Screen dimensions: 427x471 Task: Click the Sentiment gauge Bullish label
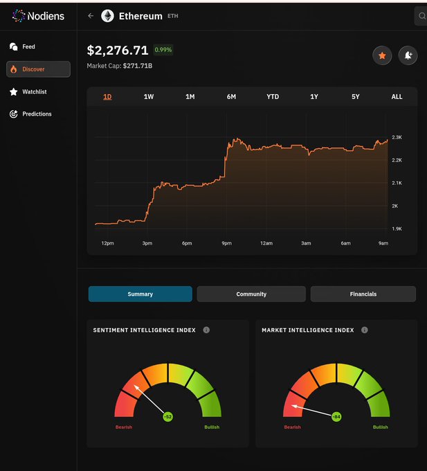pyautogui.click(x=212, y=427)
